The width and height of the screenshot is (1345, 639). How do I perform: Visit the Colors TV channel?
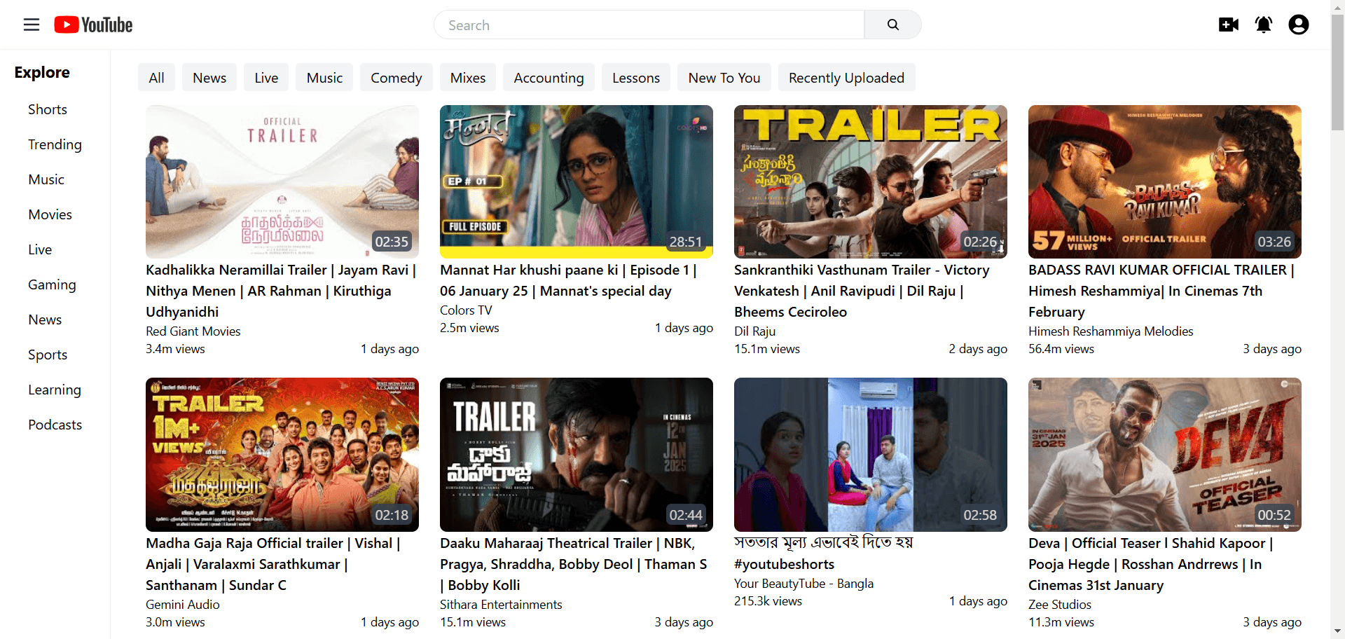(466, 310)
